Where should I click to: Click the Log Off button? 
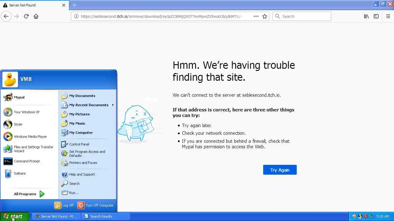pyautogui.click(x=64, y=205)
